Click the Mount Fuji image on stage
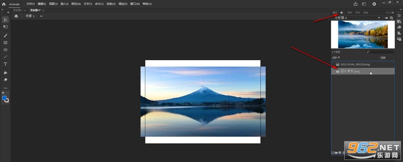Screen dimensions: 403x162 pos(203,102)
